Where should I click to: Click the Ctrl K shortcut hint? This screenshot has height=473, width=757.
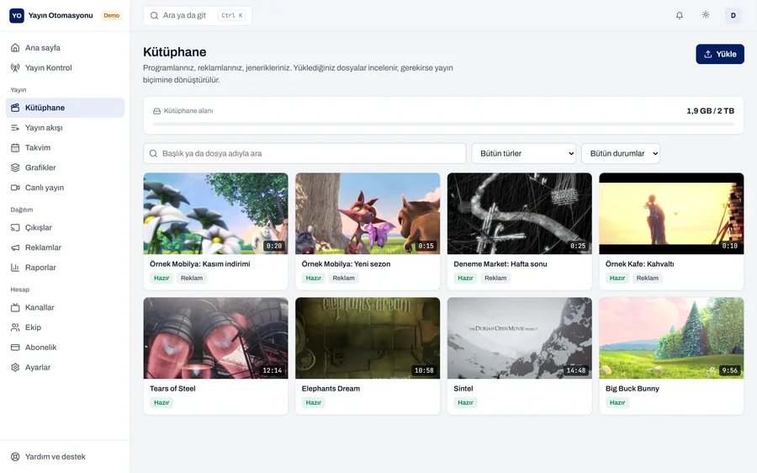[232, 15]
